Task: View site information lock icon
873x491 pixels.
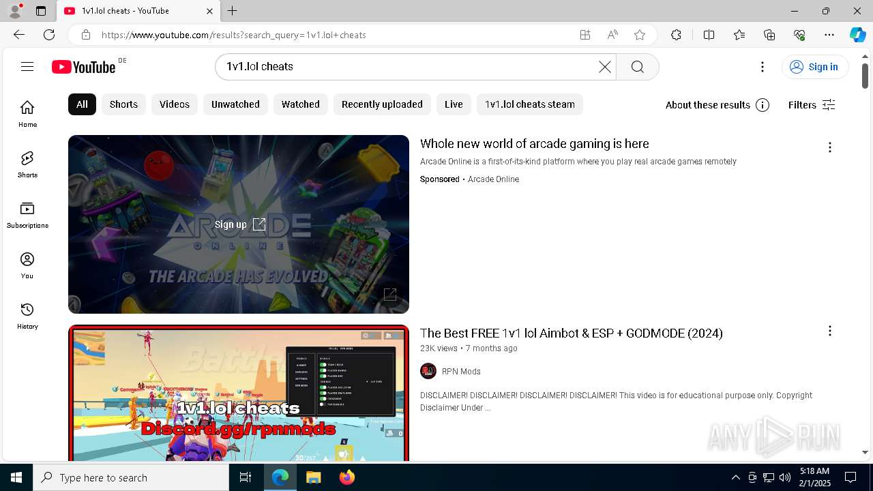Action: click(x=85, y=35)
